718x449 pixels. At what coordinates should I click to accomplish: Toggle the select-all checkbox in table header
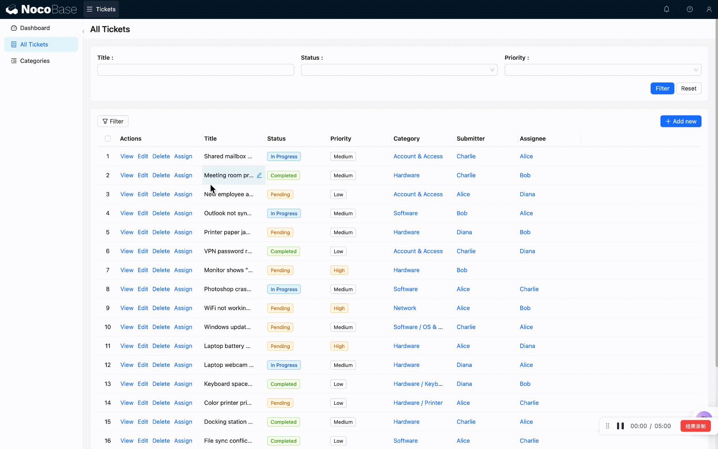[108, 138]
